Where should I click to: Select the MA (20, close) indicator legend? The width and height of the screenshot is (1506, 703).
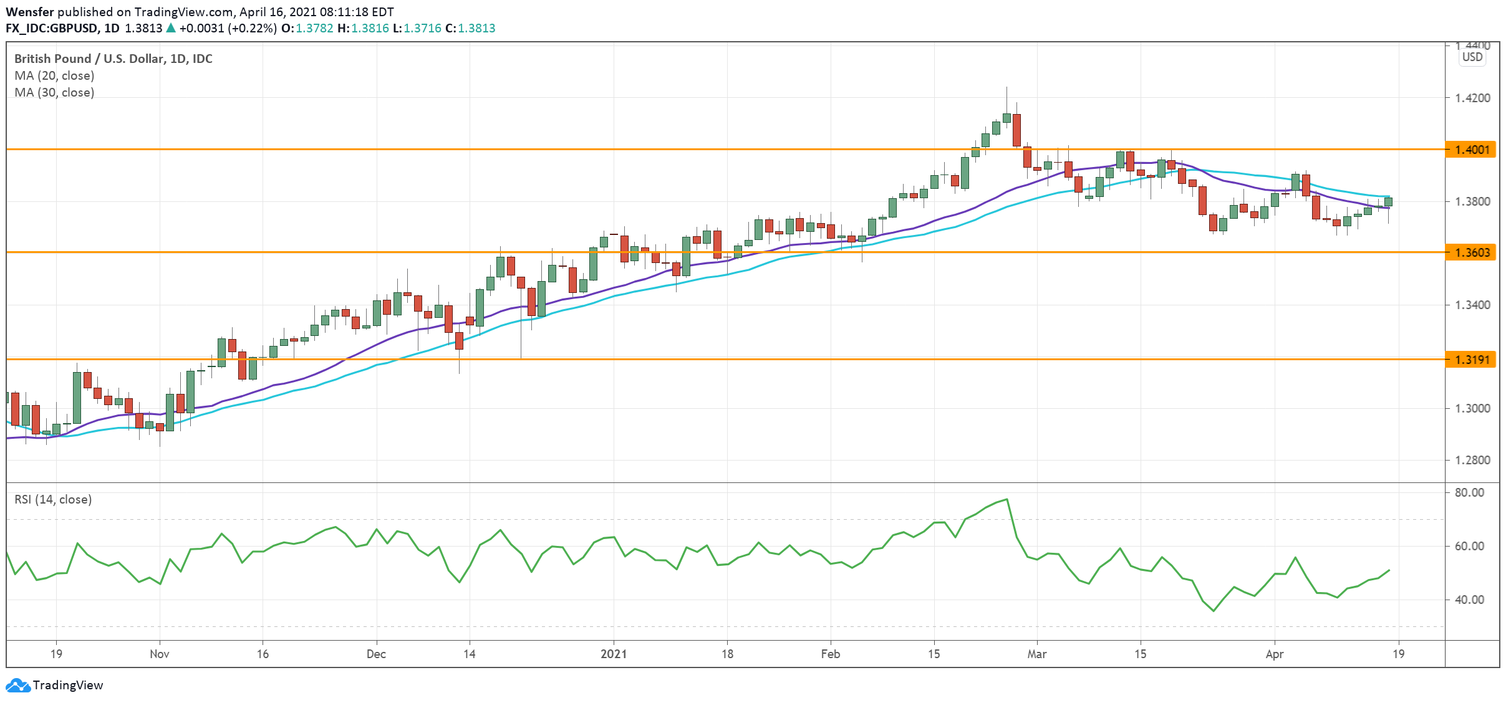coord(54,75)
